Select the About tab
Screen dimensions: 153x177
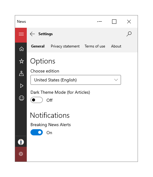(116, 46)
